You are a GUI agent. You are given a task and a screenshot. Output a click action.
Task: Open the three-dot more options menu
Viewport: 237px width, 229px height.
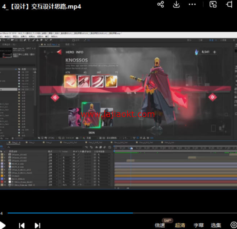tap(192, 4)
